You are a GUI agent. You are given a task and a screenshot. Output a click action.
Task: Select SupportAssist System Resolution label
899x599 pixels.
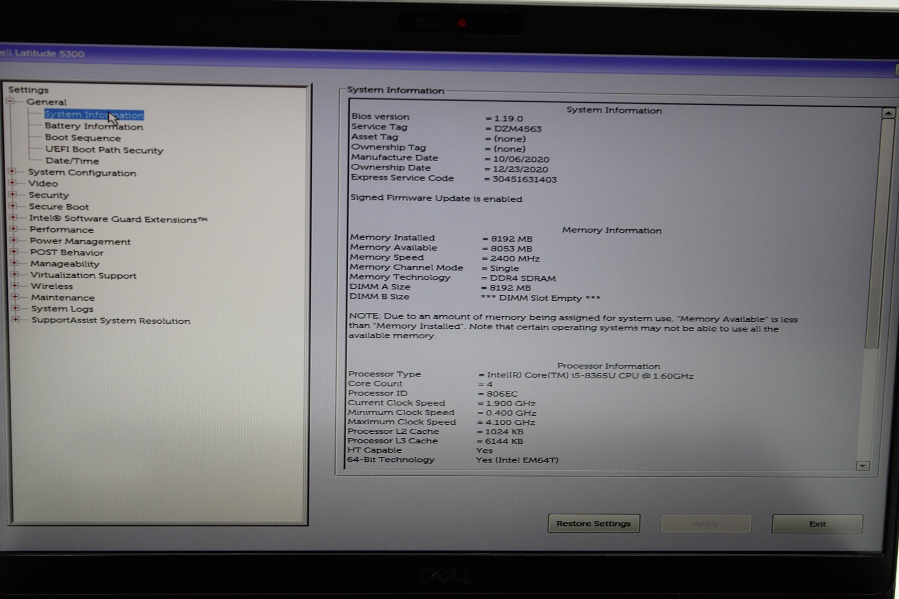(111, 321)
